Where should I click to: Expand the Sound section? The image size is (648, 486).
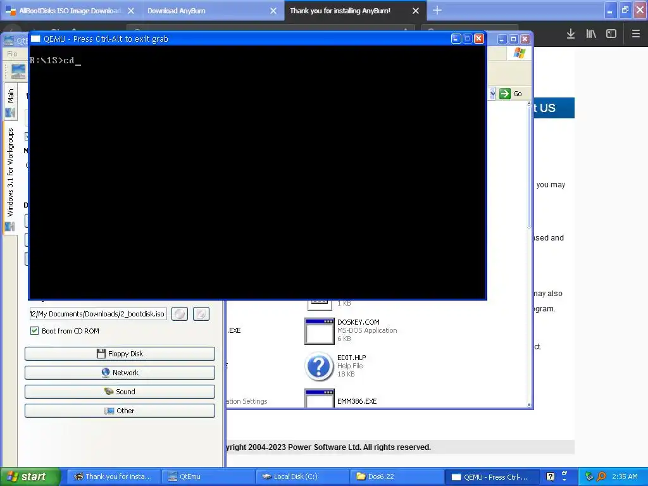click(120, 392)
